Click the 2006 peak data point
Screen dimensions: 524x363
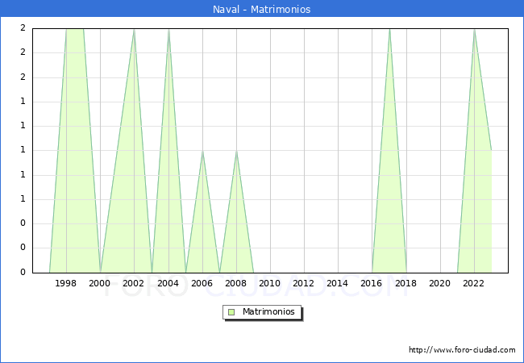click(x=202, y=151)
